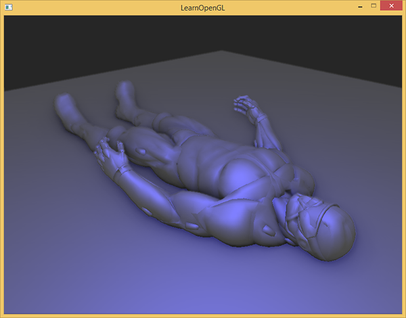This screenshot has height=318, width=406.
Task: Select the model's raised hand on the left
Action: [x=112, y=156]
